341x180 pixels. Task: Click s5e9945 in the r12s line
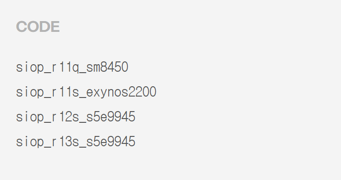point(111,117)
